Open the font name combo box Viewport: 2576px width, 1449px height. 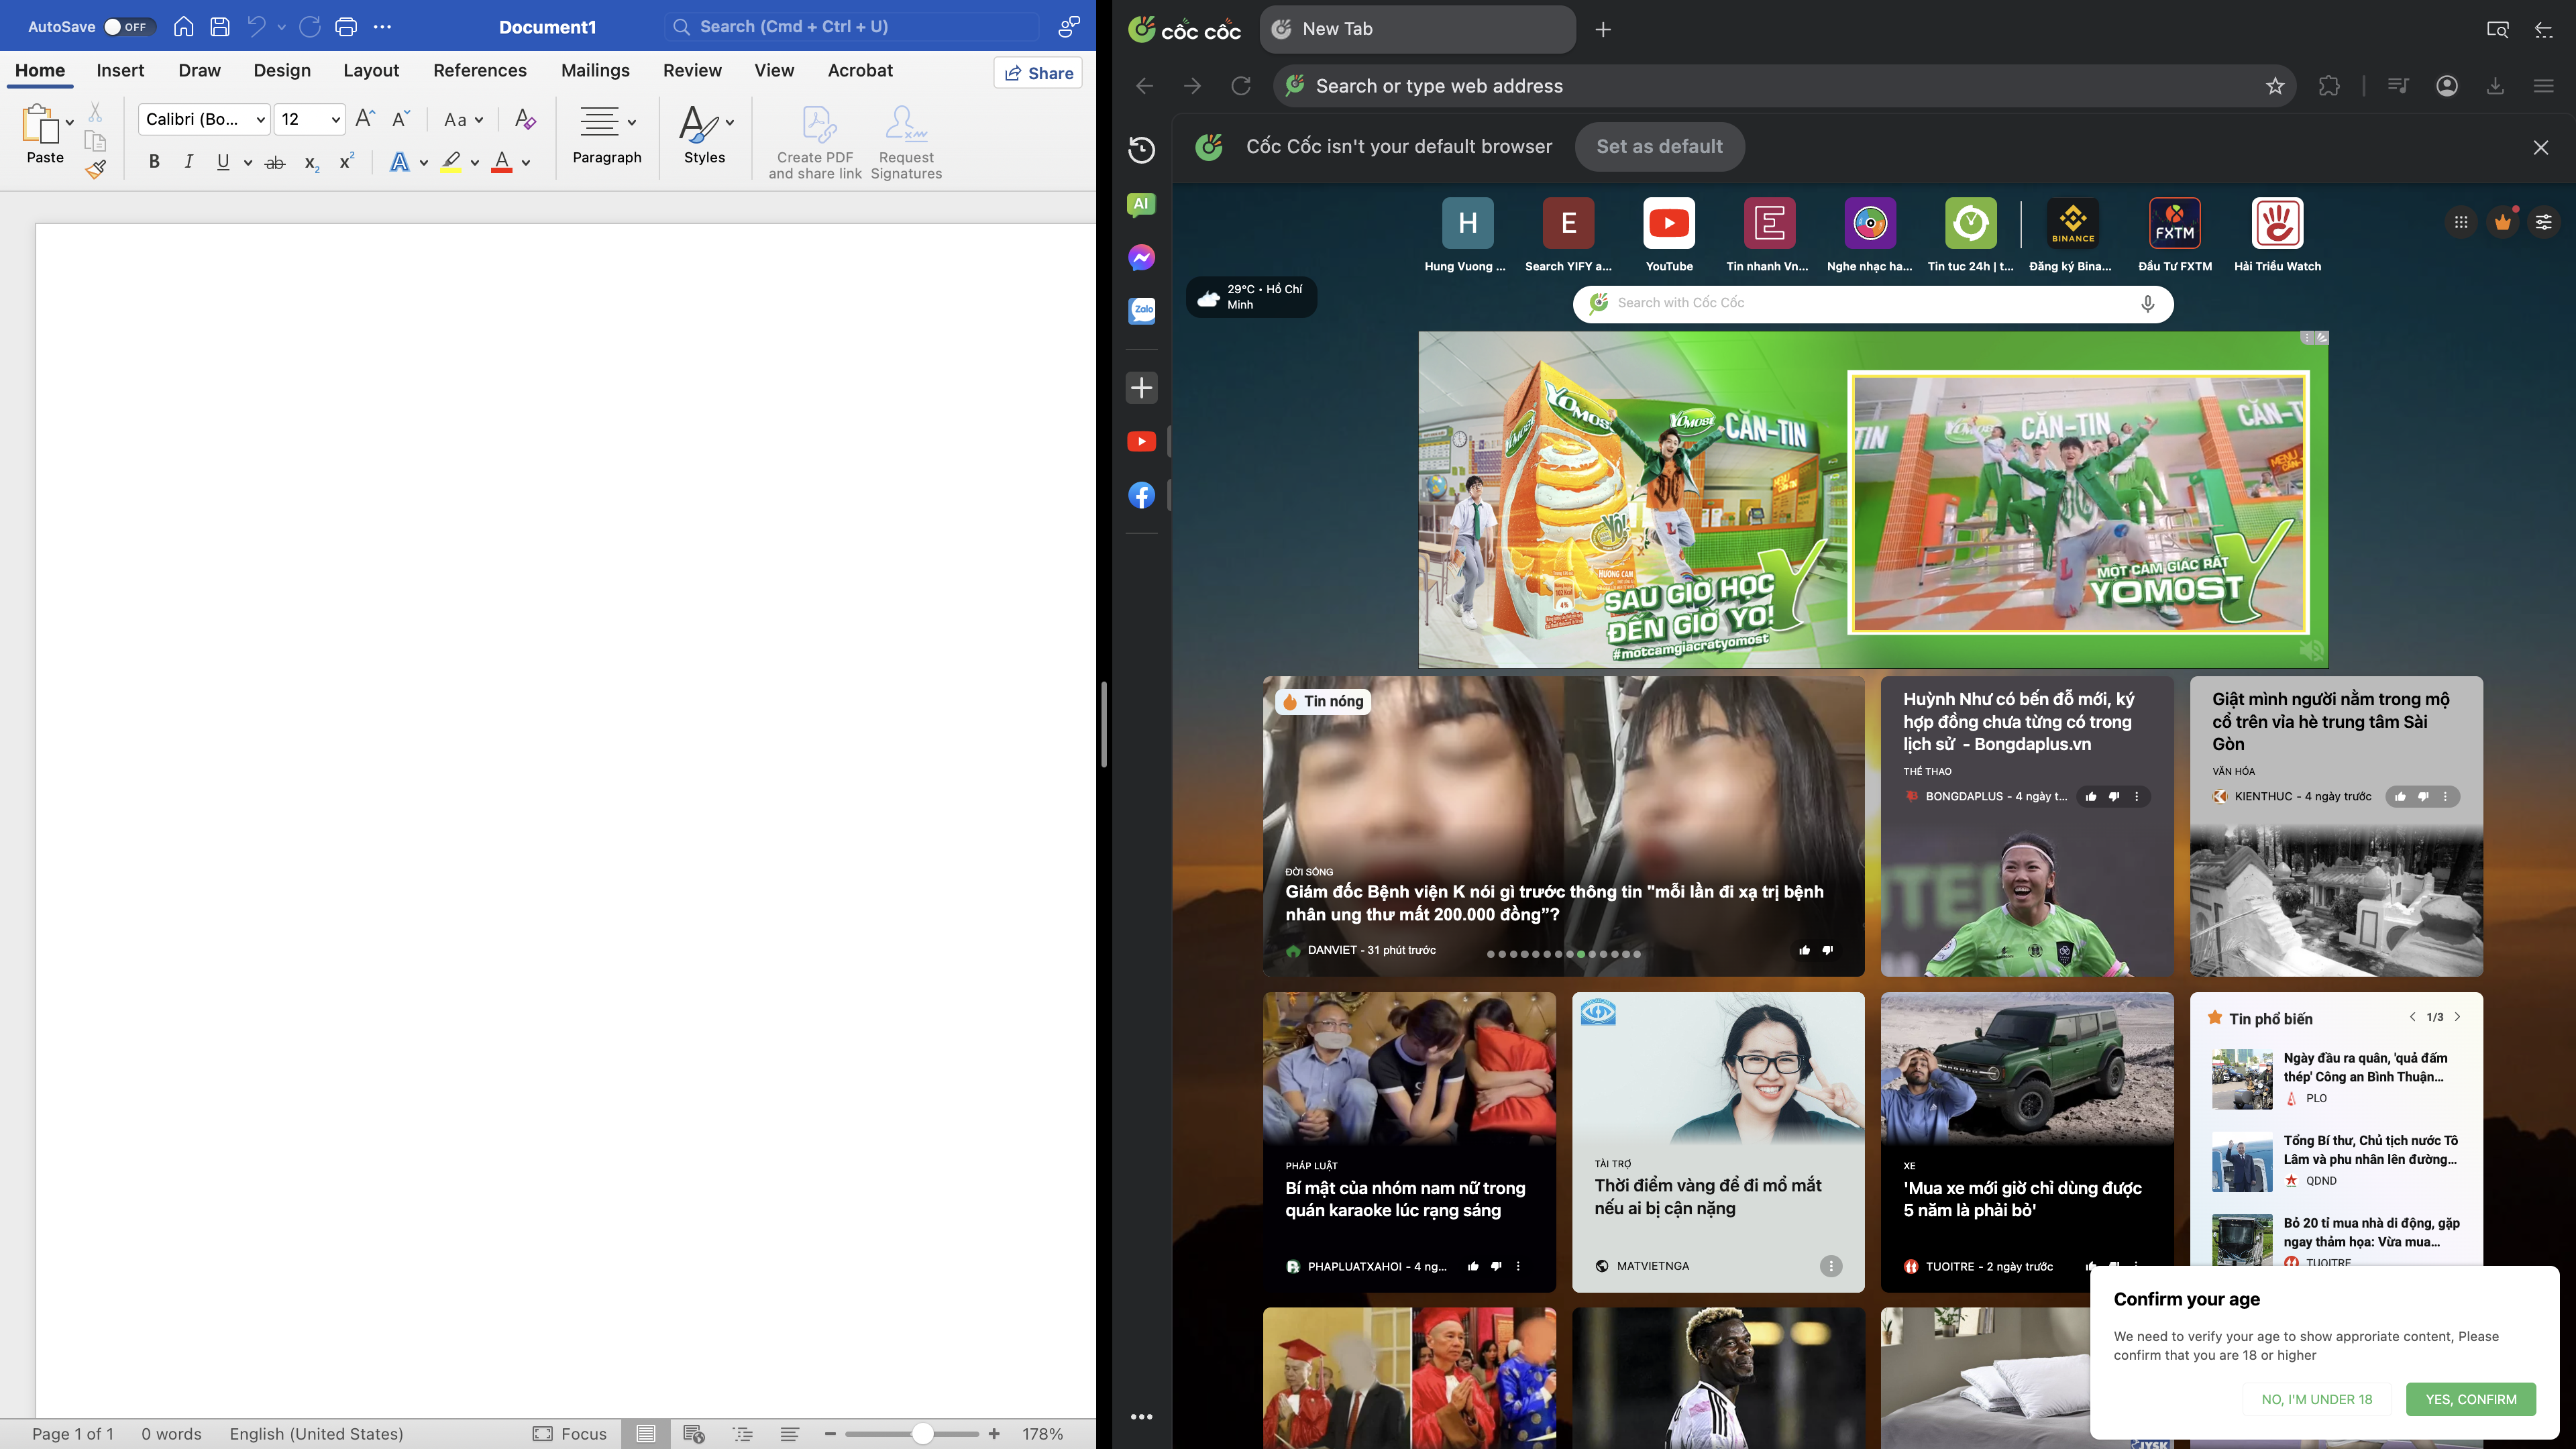pos(204,119)
